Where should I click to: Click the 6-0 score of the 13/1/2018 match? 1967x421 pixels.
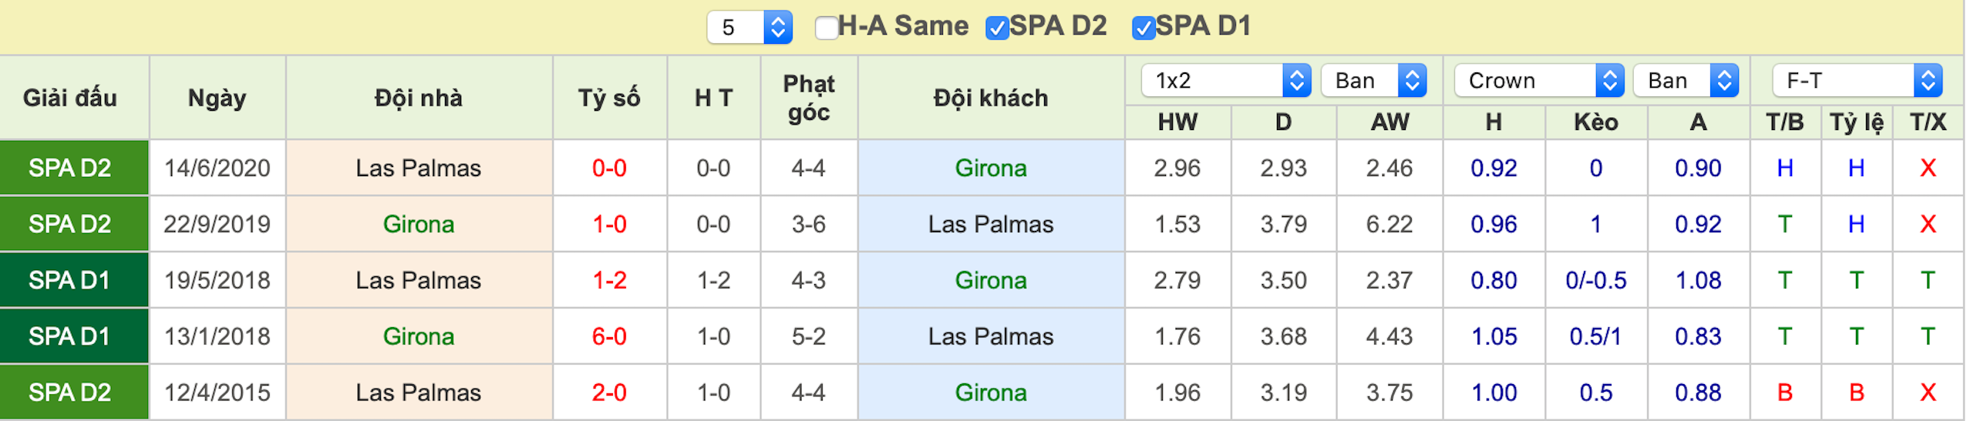(609, 336)
